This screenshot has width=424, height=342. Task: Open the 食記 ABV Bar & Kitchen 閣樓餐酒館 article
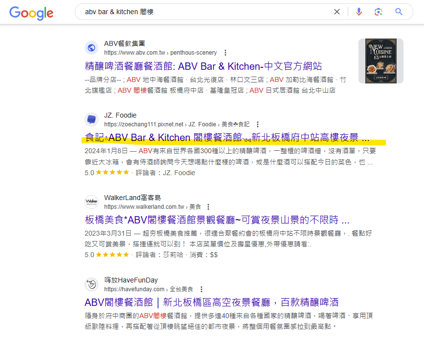[226, 137]
